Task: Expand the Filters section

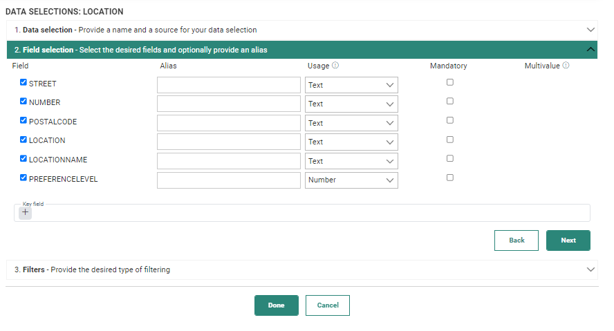Action: click(x=590, y=269)
